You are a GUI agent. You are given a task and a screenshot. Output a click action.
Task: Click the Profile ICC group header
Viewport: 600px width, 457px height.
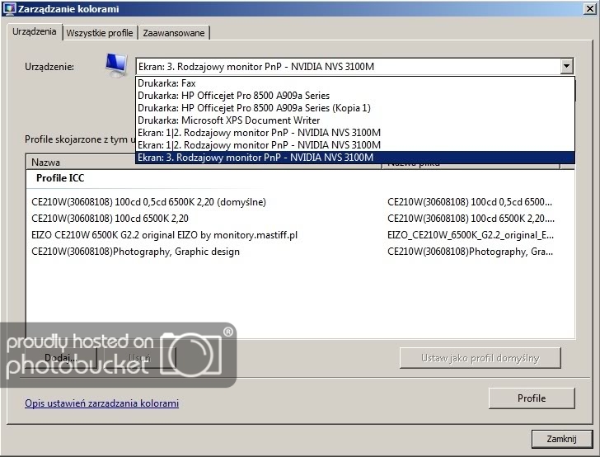(x=60, y=178)
